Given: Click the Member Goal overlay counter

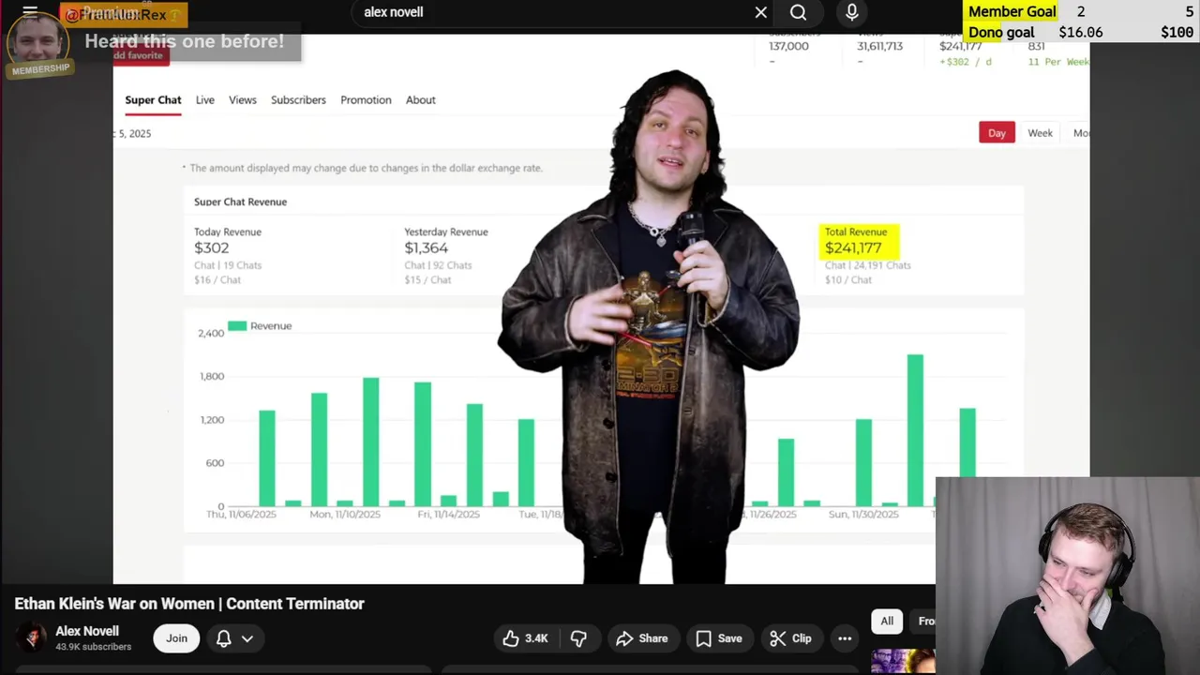Looking at the screenshot, I should pyautogui.click(x=1080, y=11).
